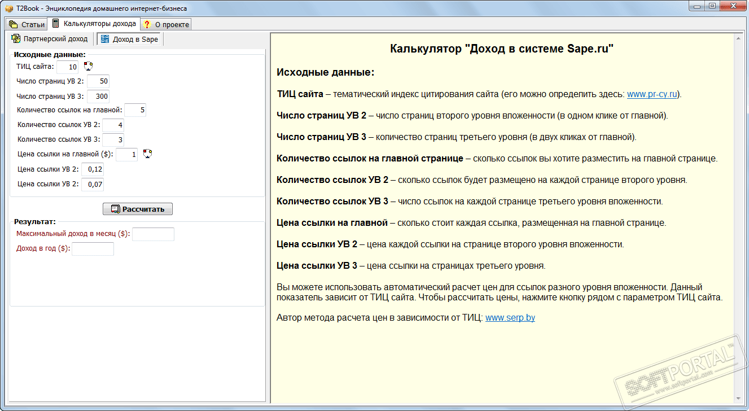Click bold term "Число страниц УВ 2" in description

[x=321, y=116]
